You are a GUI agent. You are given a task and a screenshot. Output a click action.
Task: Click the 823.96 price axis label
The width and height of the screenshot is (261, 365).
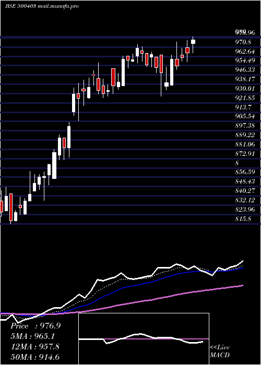(x=245, y=209)
